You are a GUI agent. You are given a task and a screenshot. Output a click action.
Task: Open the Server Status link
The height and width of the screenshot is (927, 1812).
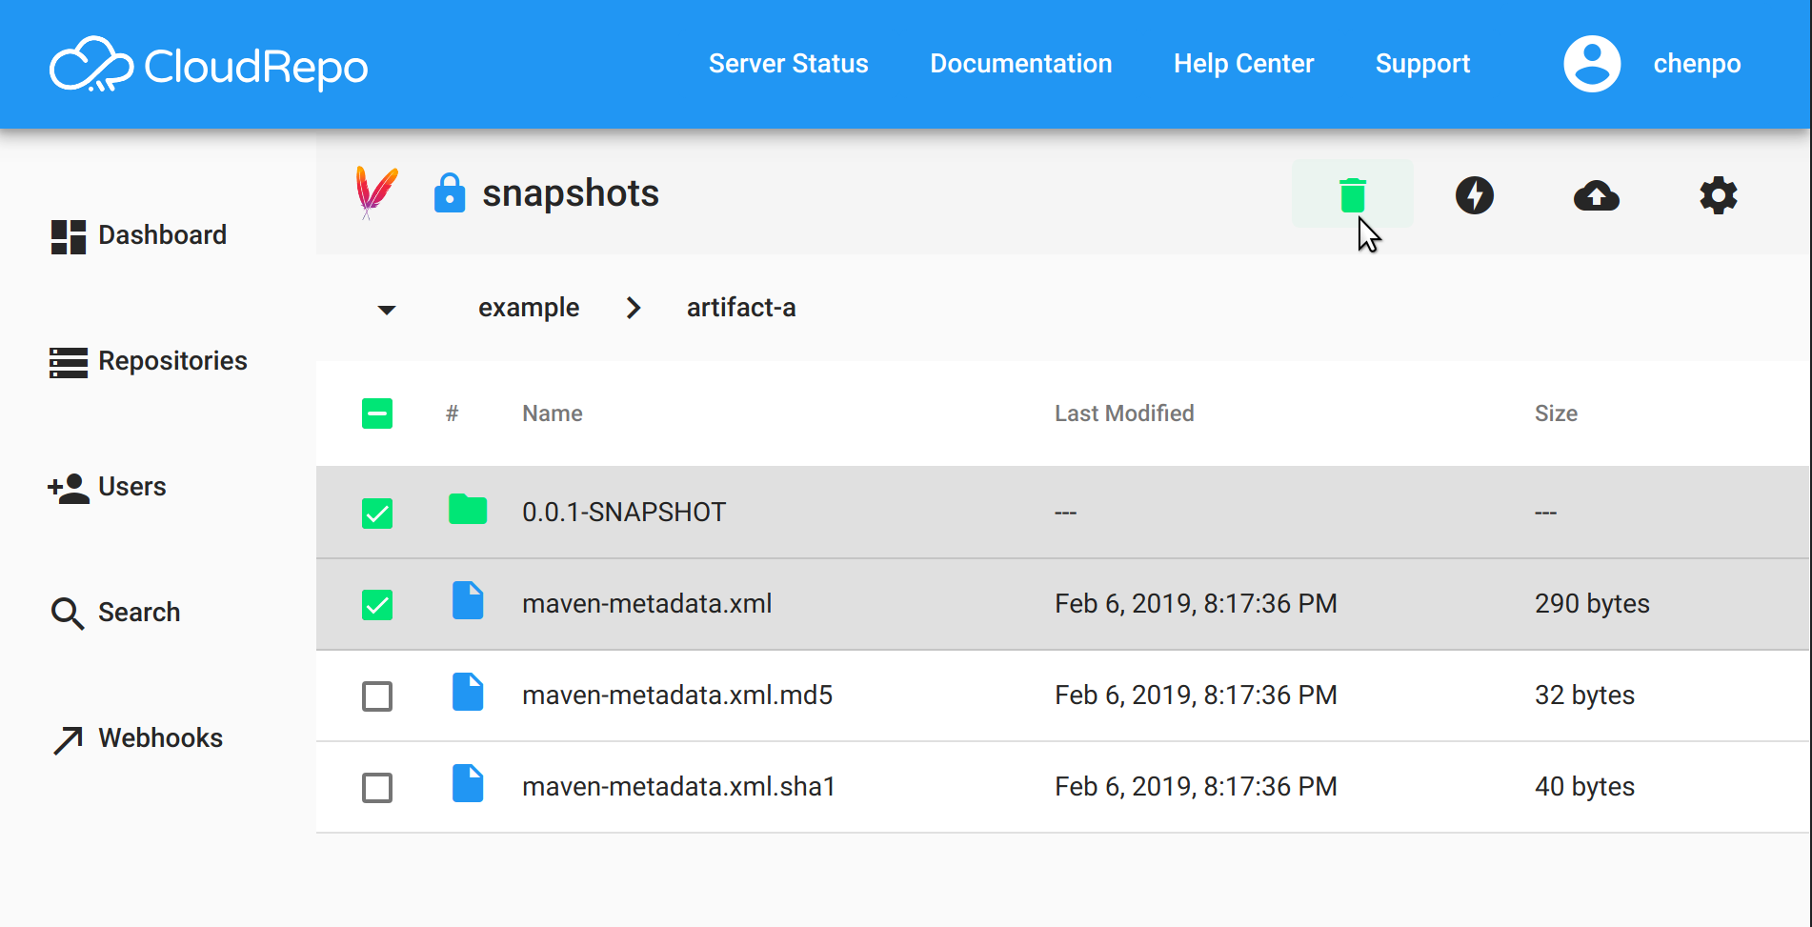pos(788,64)
